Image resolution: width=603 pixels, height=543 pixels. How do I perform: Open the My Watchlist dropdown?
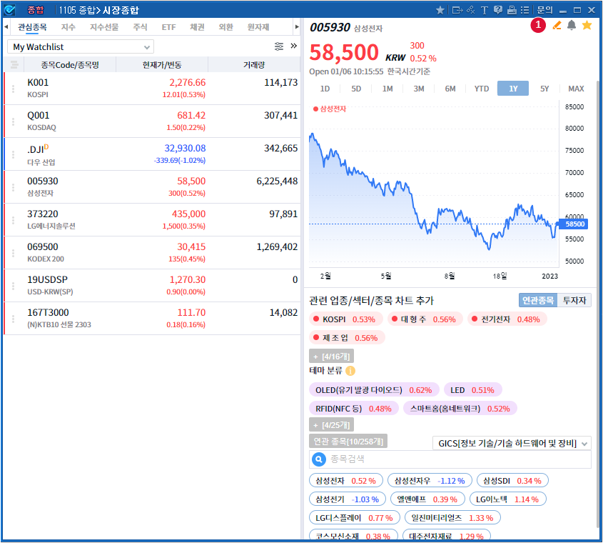(x=81, y=47)
